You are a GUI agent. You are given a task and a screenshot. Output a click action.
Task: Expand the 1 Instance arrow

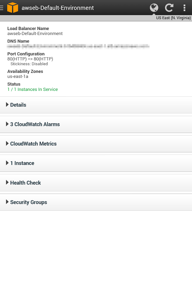7,163
